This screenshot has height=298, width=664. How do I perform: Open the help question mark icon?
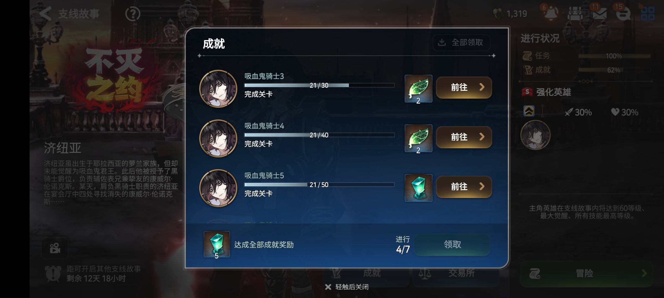click(x=133, y=14)
